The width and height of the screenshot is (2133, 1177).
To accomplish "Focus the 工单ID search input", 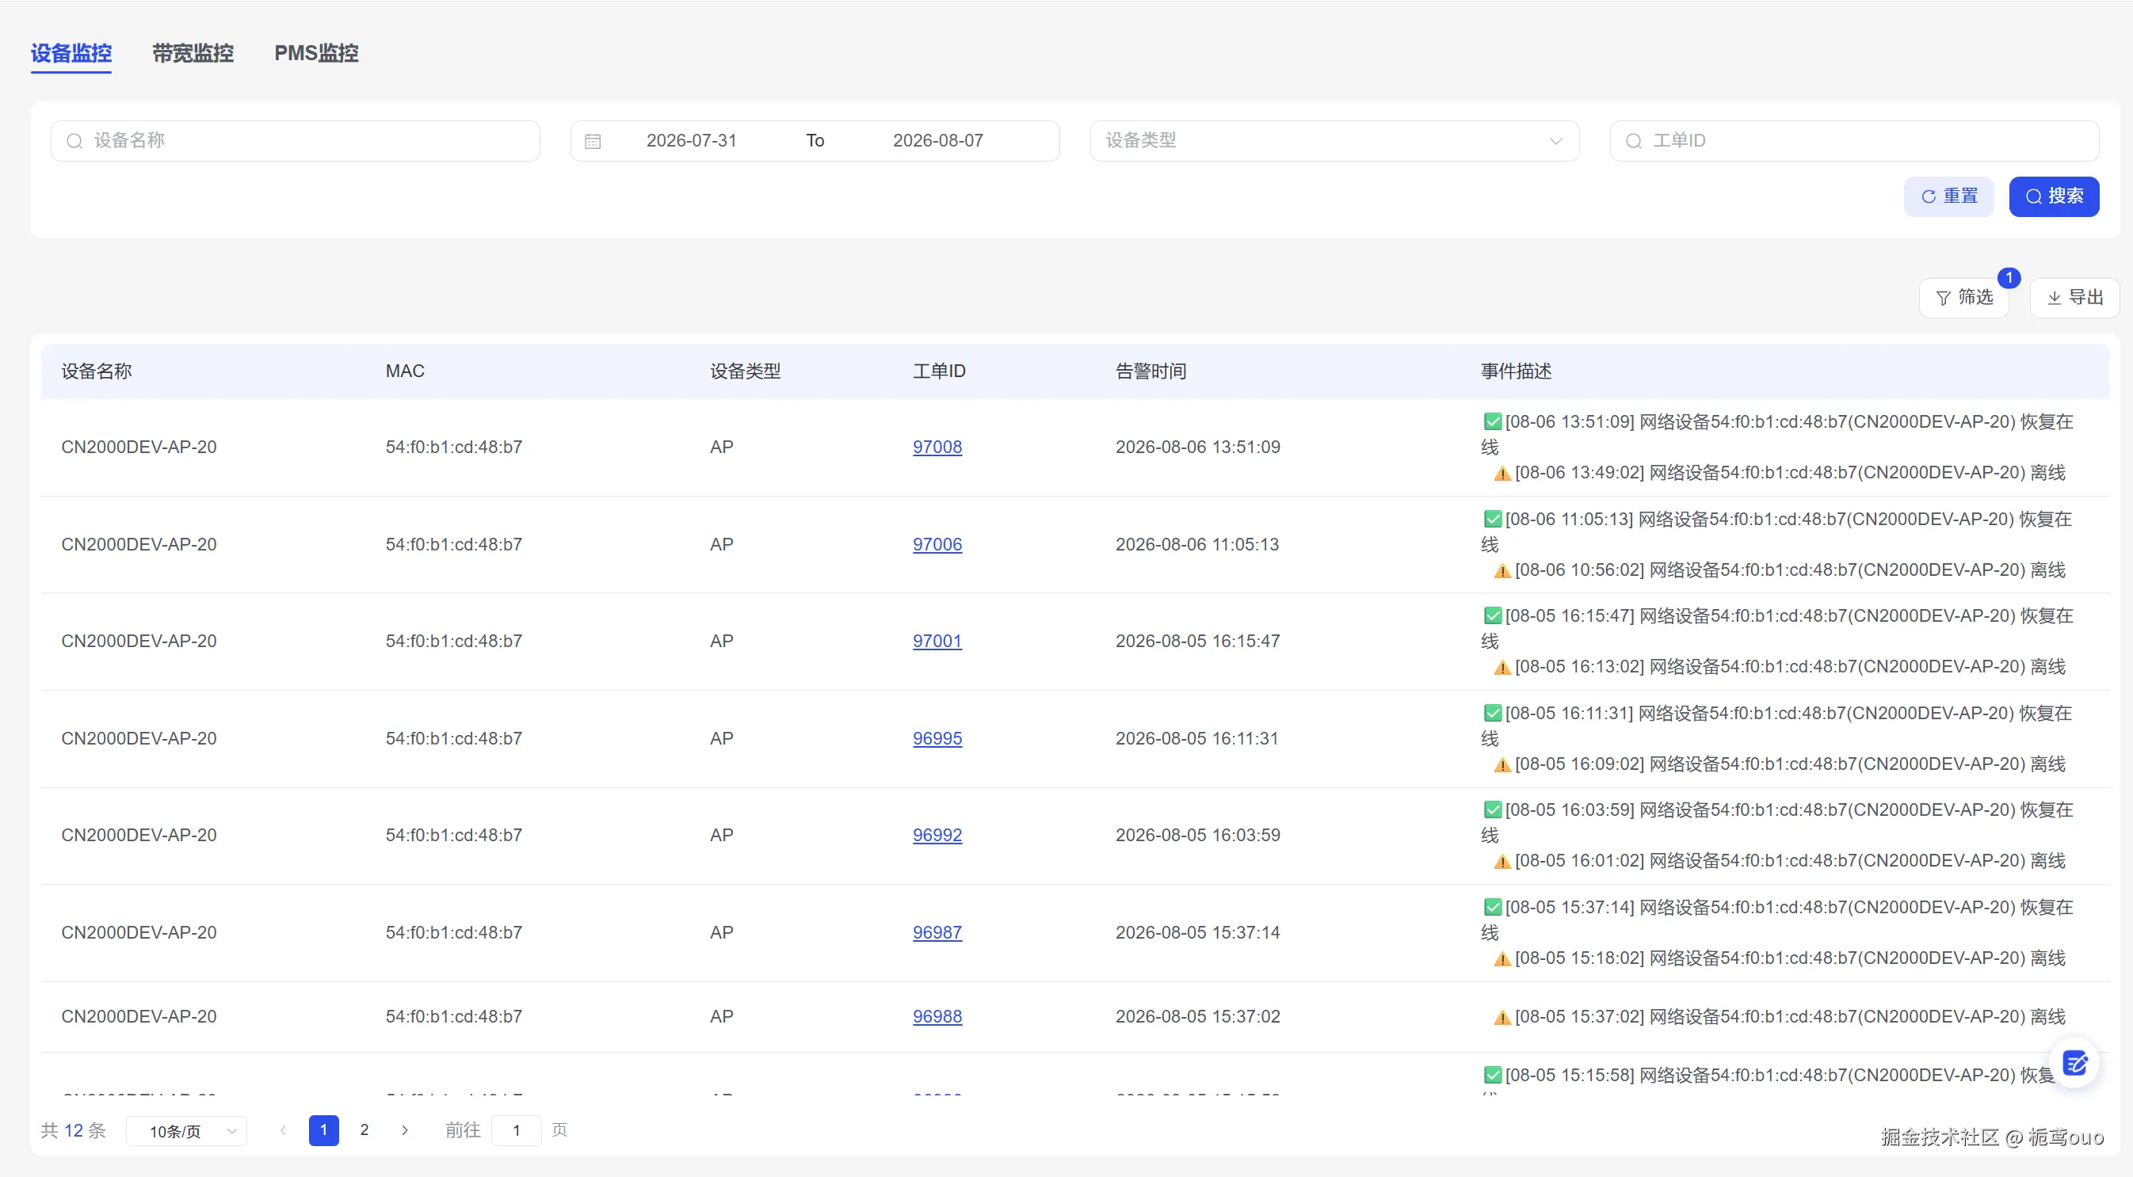I will point(1854,141).
